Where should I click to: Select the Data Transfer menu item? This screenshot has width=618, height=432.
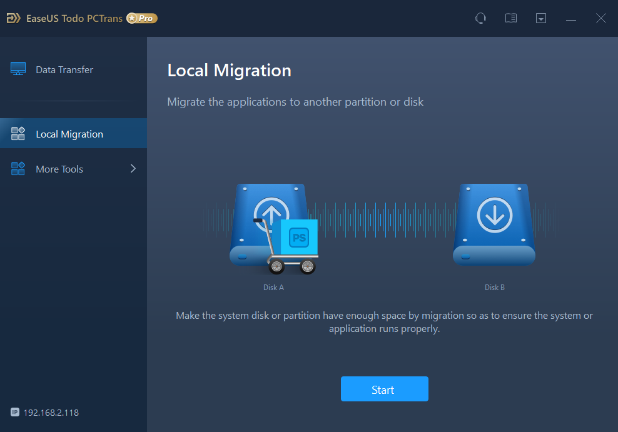point(73,69)
